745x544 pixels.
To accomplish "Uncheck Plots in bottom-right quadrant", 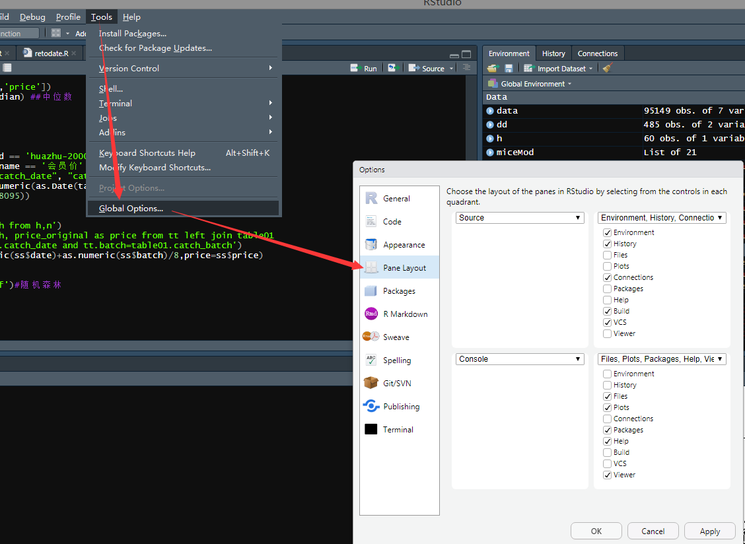I will pos(607,407).
